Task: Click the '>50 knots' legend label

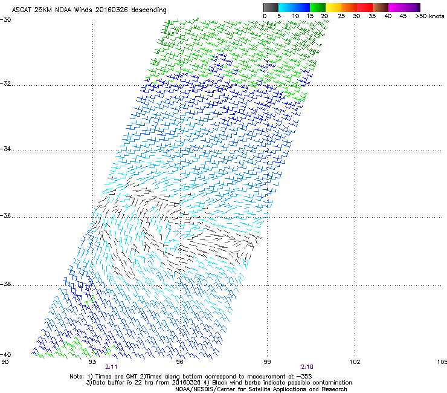Action: pyautogui.click(x=429, y=16)
